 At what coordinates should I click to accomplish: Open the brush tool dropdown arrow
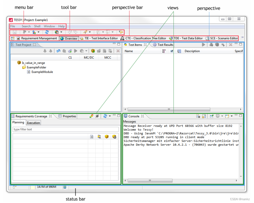tap(90, 32)
